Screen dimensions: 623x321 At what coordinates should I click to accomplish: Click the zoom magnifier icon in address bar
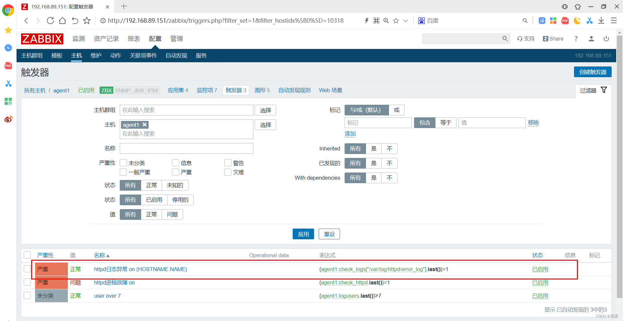click(x=386, y=21)
